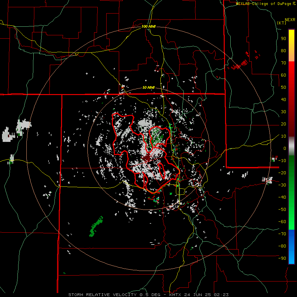Click the 30 value on the velocity scale
The image size is (297, 297).
click(x=283, y=112)
